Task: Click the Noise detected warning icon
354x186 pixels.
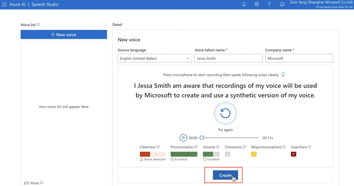Action: tap(142, 159)
